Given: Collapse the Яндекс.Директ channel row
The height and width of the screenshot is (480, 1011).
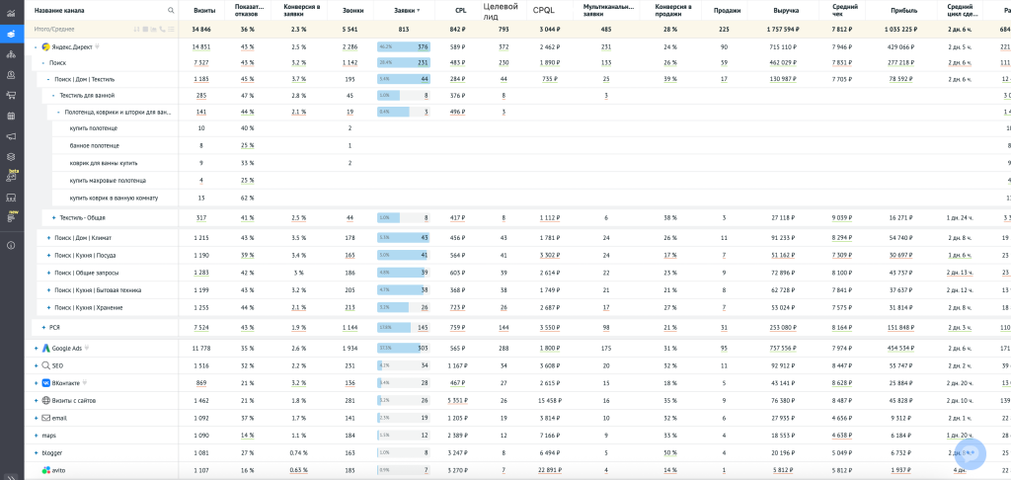Looking at the screenshot, I should (36, 46).
